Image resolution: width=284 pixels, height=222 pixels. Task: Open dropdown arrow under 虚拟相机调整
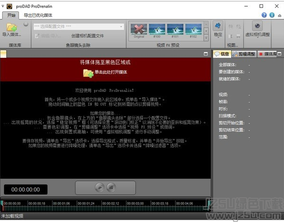(257, 37)
